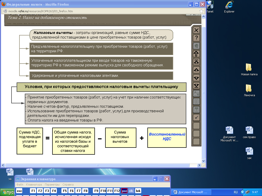262x196 pixels.
Task: Click the psc key on on-screen keyboard
Action: tap(124, 191)
